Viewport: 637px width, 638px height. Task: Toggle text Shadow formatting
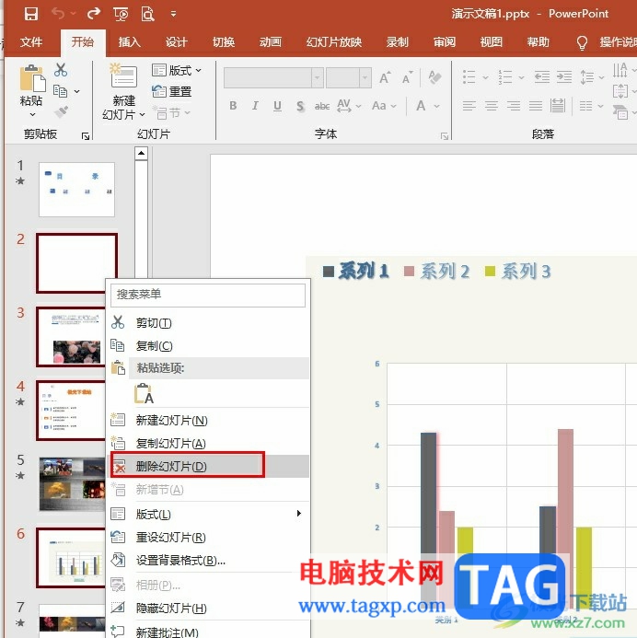point(300,106)
